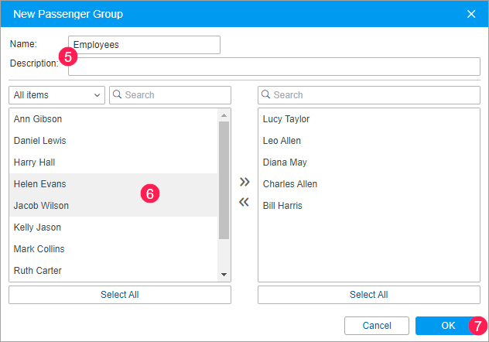This screenshot has width=489, height=342.
Task: Select Harry Hall in the list
Action: point(114,162)
